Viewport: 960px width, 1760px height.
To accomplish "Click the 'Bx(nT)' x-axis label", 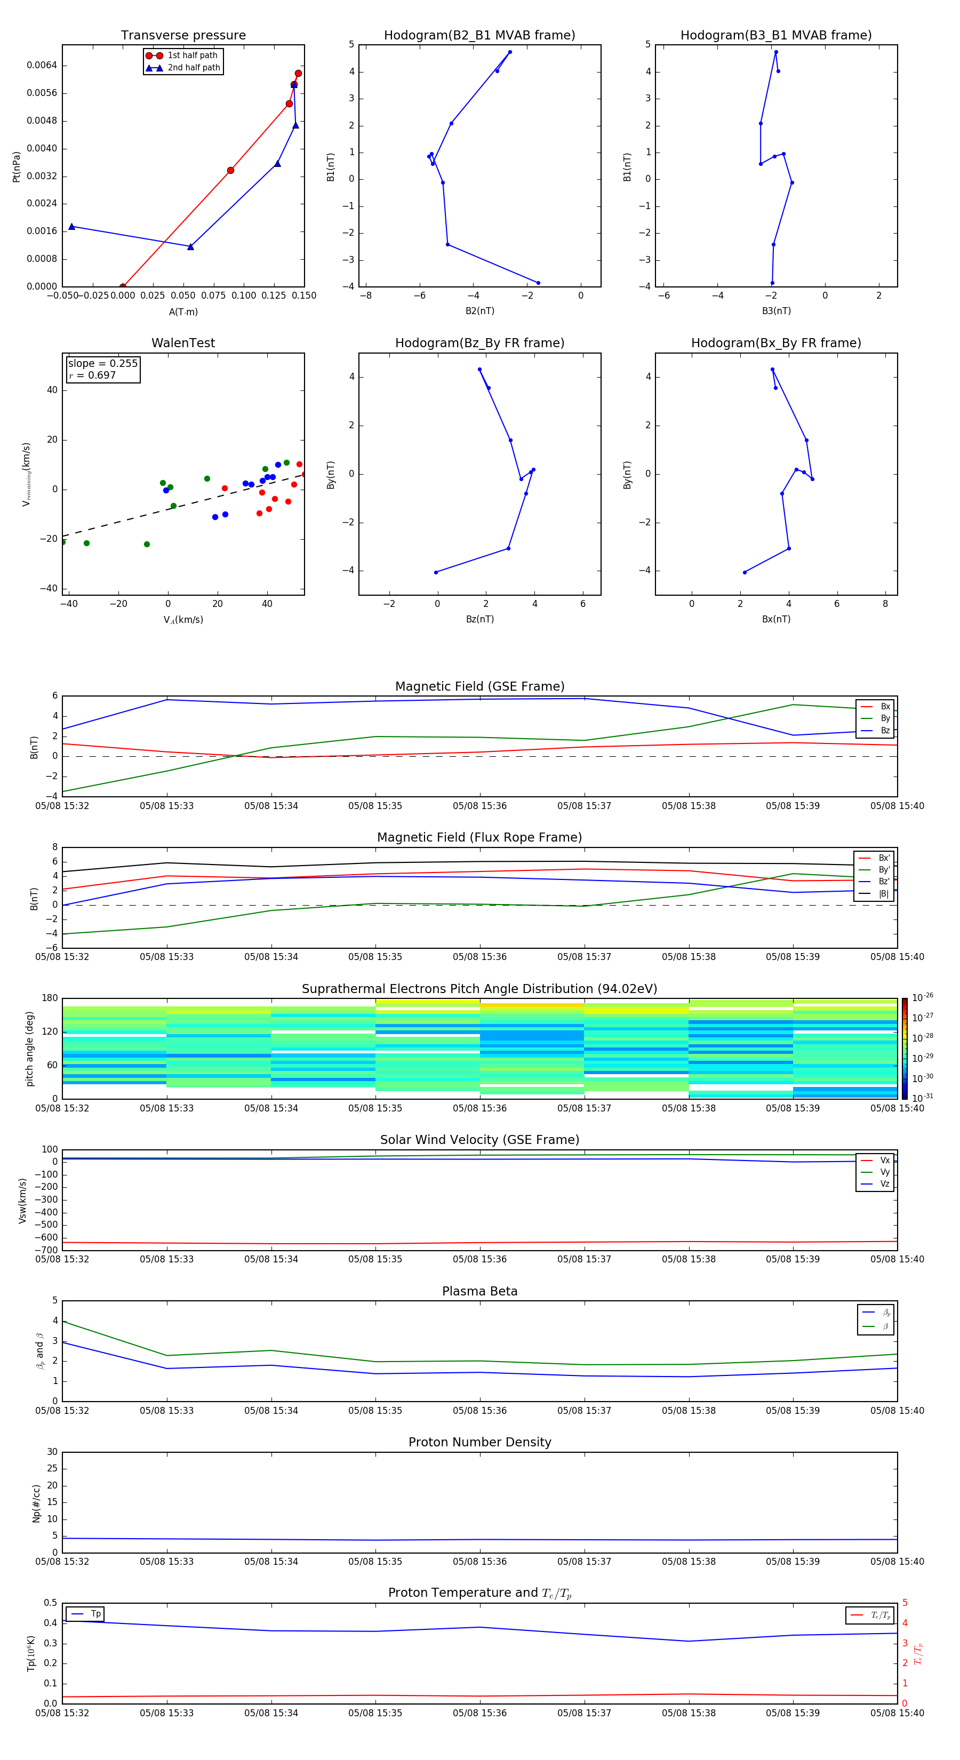I will 776,619.
